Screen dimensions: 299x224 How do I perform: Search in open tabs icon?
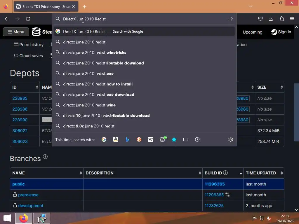point(185,139)
